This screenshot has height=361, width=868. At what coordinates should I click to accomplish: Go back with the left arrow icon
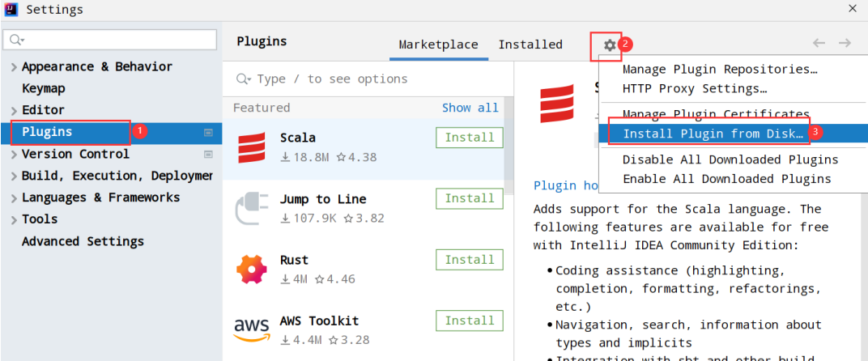(x=819, y=43)
